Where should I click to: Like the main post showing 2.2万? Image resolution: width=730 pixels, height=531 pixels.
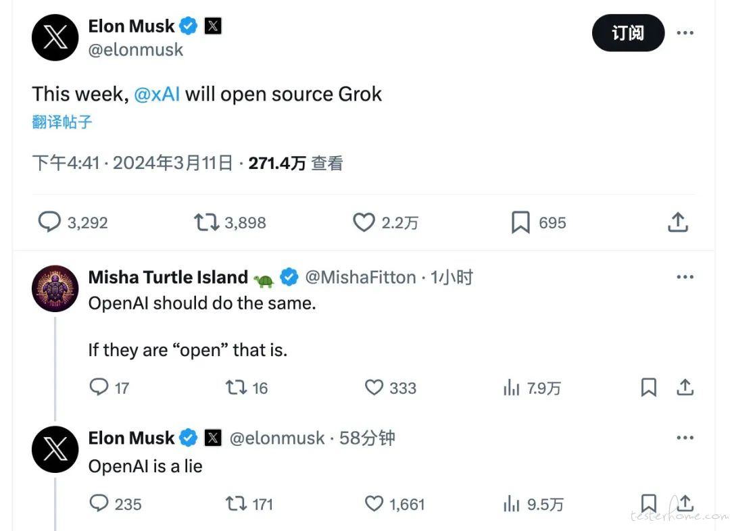(364, 222)
